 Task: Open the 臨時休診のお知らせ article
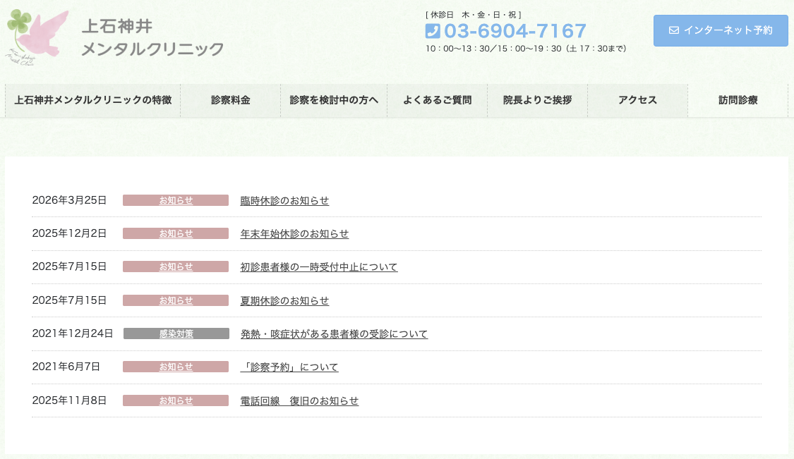point(284,200)
